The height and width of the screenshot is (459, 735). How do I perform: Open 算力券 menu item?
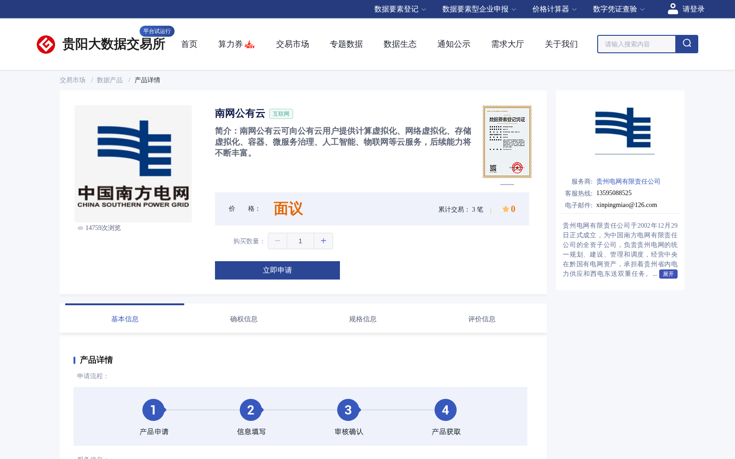pos(231,44)
